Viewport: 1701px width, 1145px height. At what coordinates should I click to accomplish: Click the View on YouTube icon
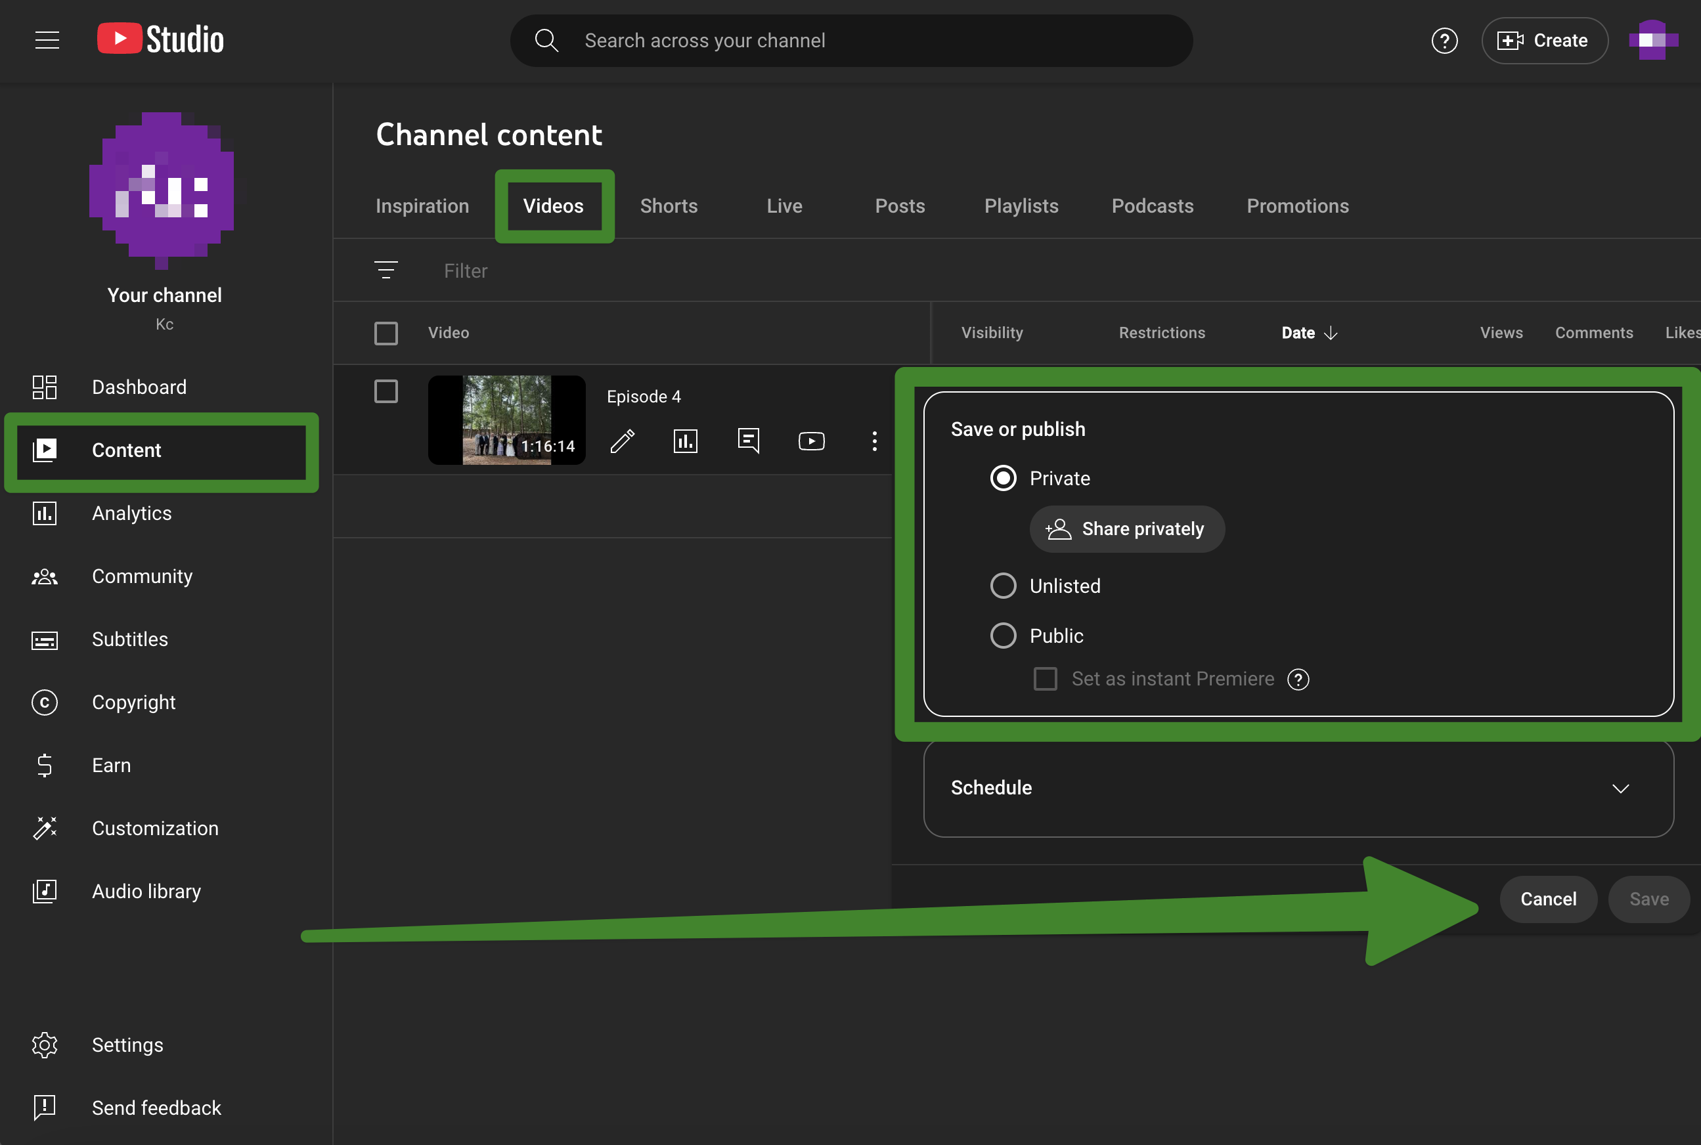(812, 441)
